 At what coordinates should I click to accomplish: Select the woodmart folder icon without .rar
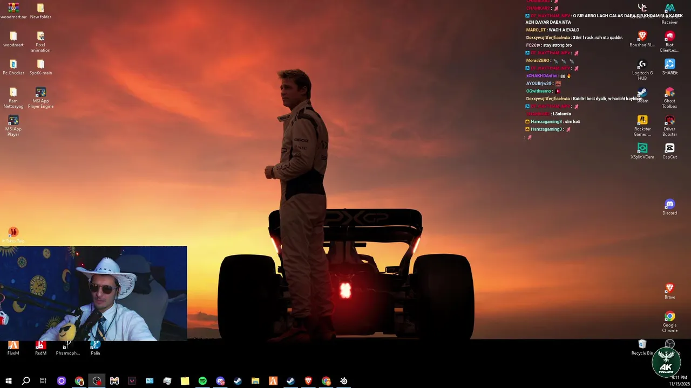[13, 39]
